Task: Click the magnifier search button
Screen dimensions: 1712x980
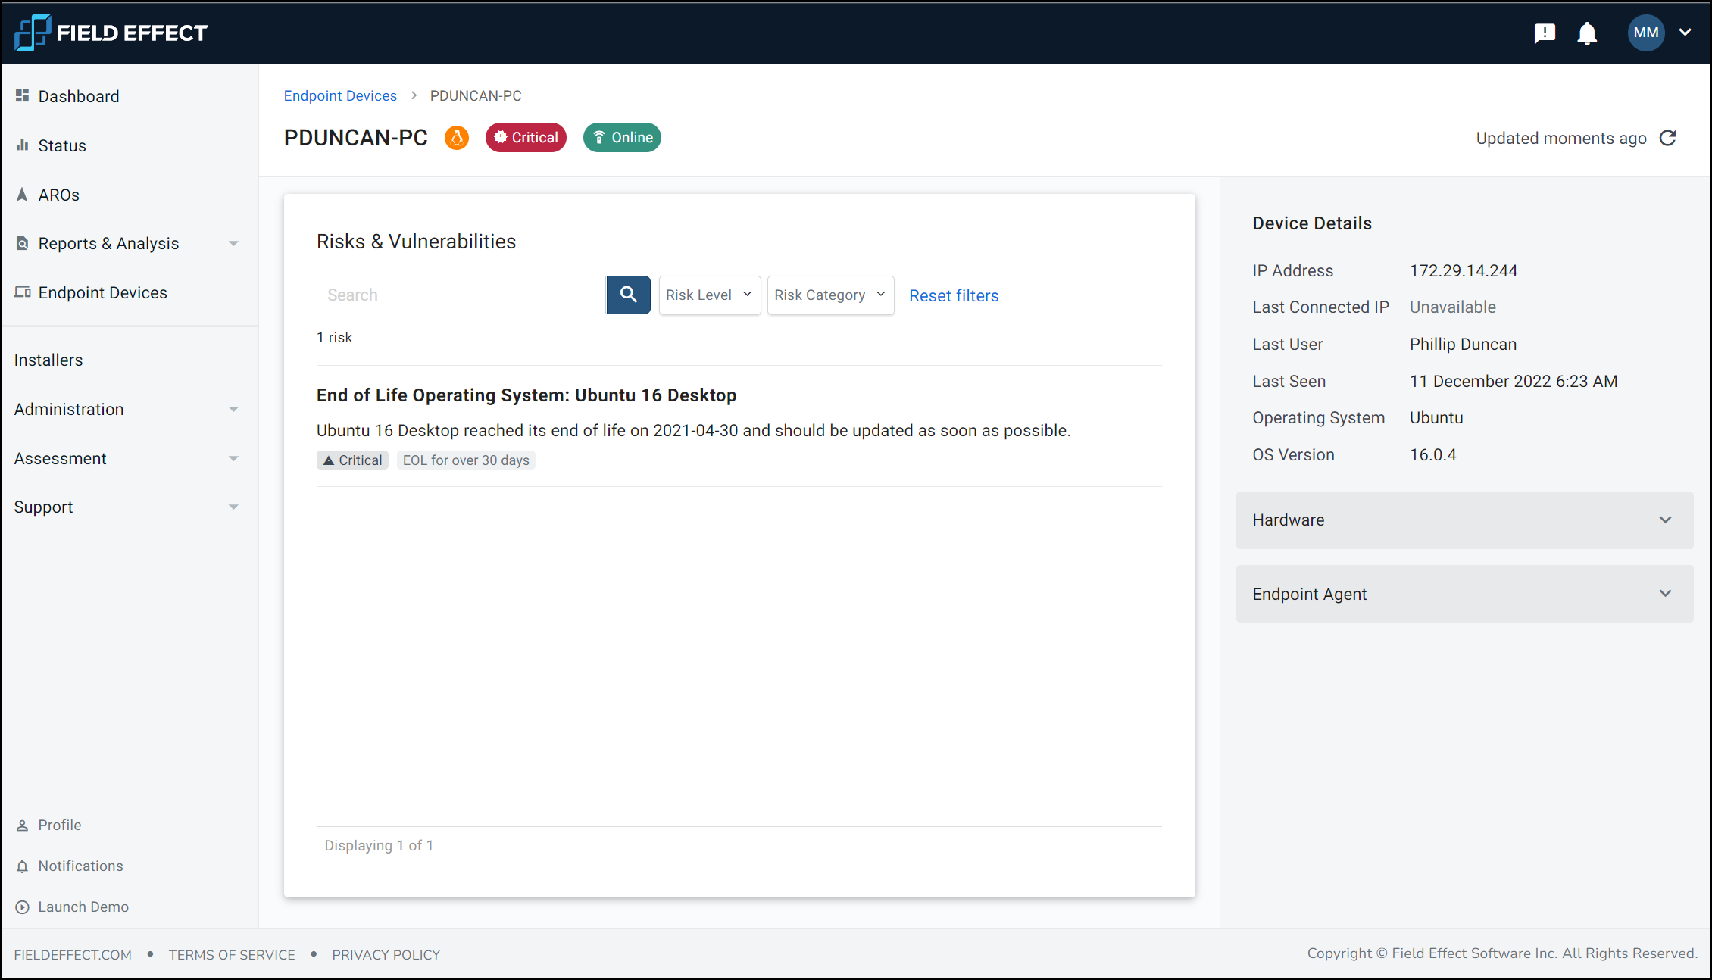Action: pos(628,295)
